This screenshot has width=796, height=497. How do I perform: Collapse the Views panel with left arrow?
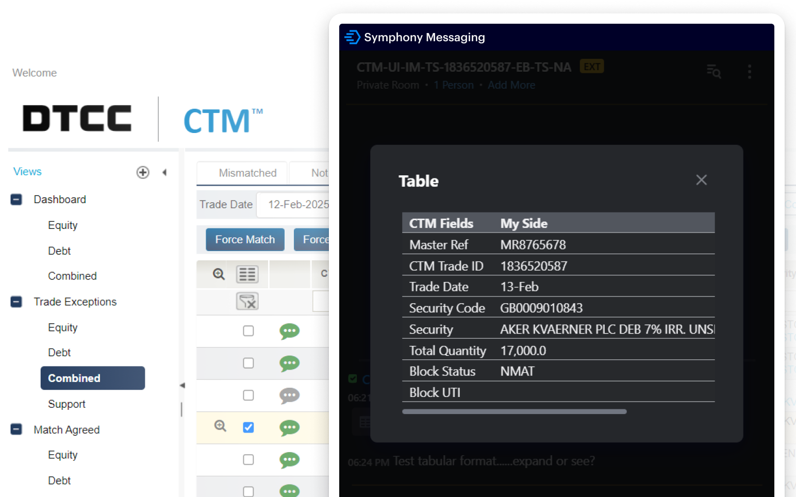[x=164, y=172]
